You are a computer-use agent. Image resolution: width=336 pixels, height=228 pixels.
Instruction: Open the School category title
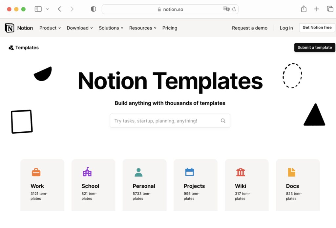[x=90, y=186]
